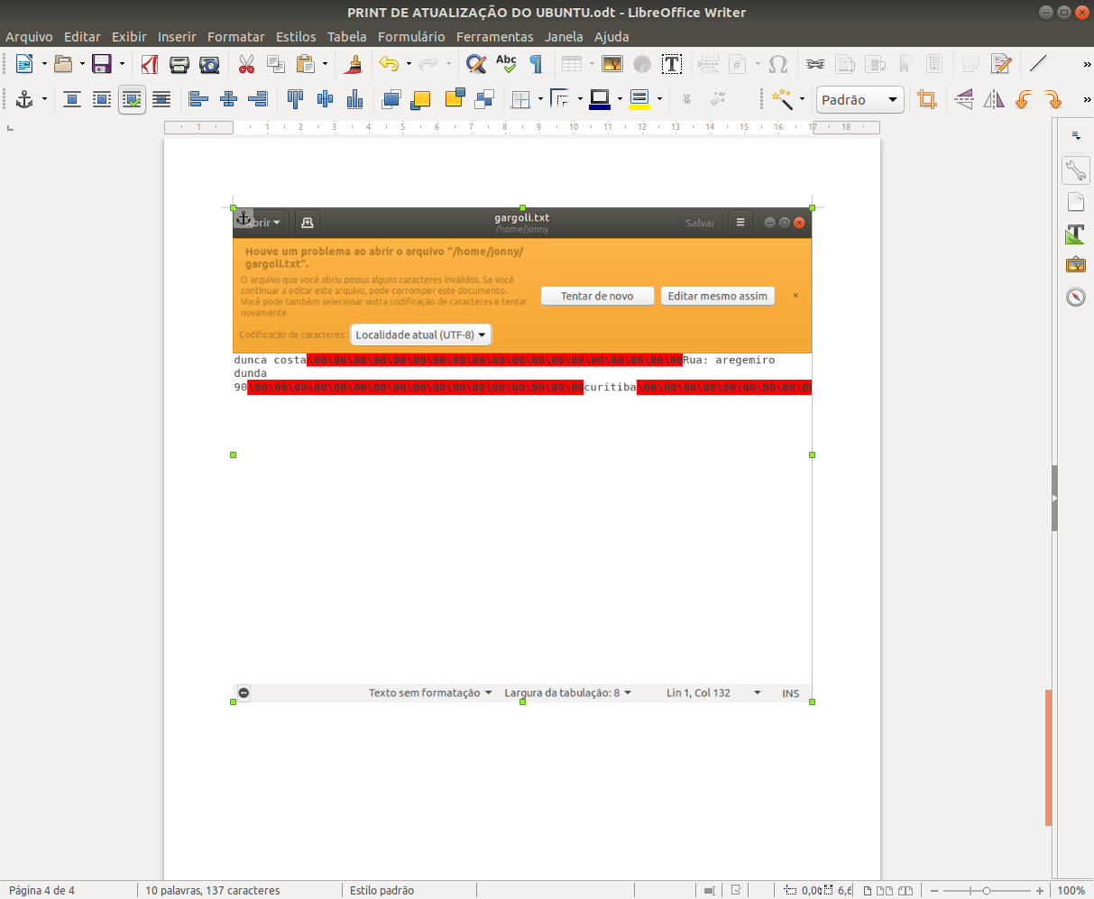Activate the clone formatting paintbrush
This screenshot has height=899, width=1094.
click(x=354, y=64)
